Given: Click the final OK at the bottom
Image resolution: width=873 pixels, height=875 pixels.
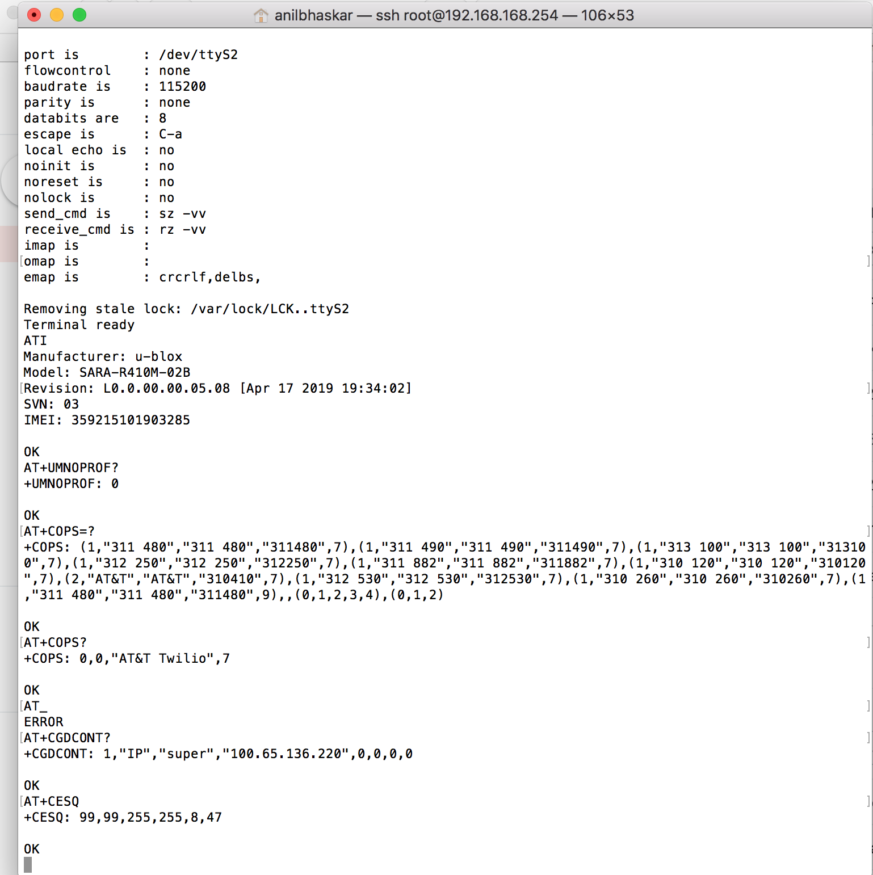Looking at the screenshot, I should click(32, 849).
